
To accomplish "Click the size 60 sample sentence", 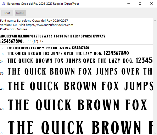I will (77, 105).
